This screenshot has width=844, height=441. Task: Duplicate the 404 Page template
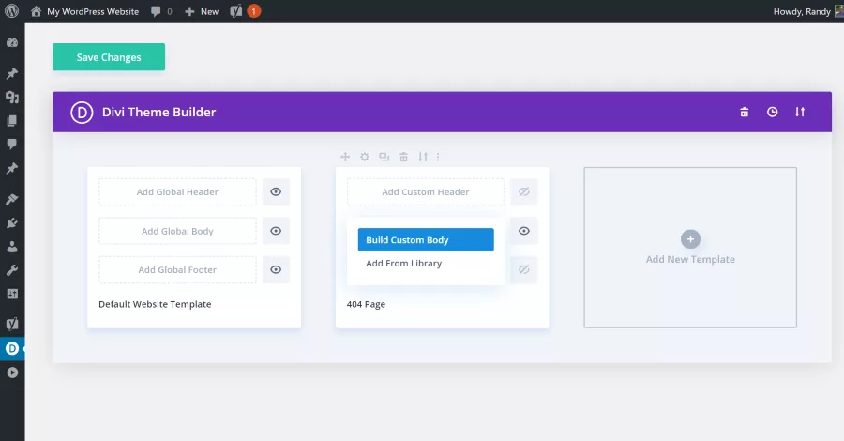click(x=384, y=157)
